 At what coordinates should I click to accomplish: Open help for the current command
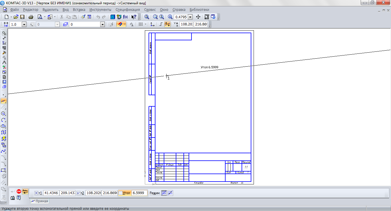(x=19, y=198)
